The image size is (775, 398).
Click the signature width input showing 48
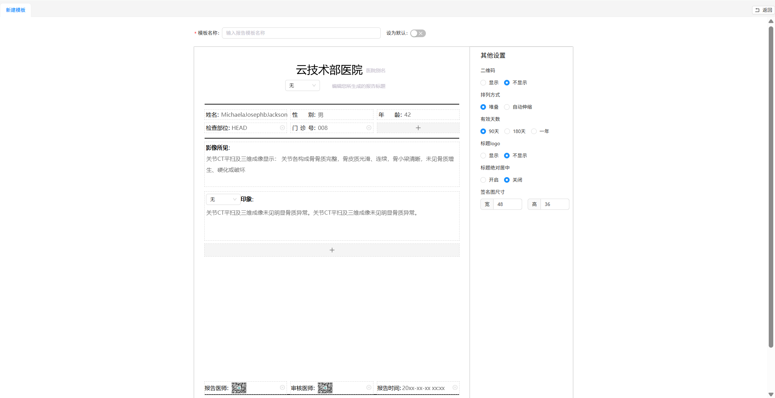tap(508, 204)
